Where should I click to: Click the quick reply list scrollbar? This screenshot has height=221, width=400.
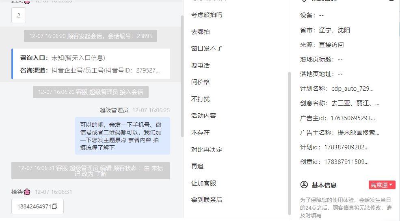[289, 143]
